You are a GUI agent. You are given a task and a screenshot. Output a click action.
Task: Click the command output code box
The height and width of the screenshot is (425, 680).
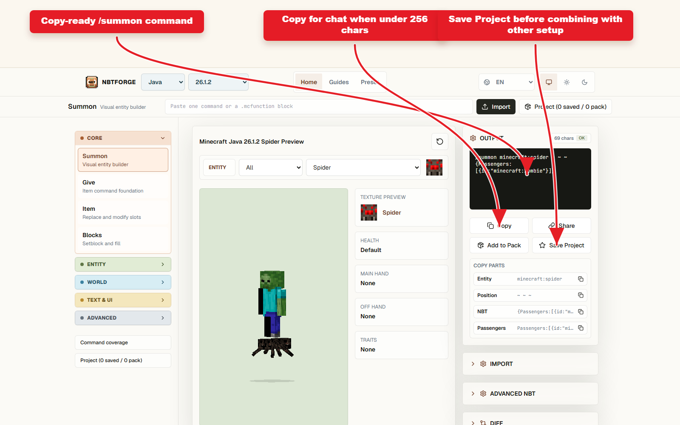tap(530, 179)
